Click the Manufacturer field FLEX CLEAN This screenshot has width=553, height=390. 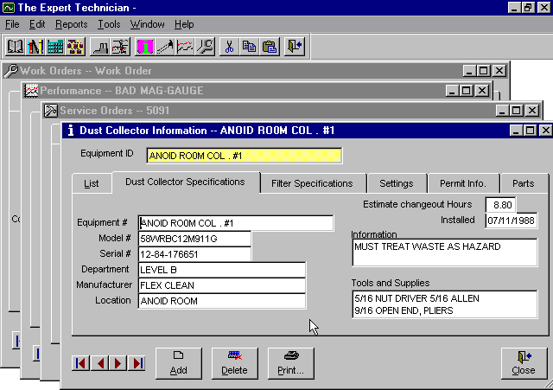point(222,285)
